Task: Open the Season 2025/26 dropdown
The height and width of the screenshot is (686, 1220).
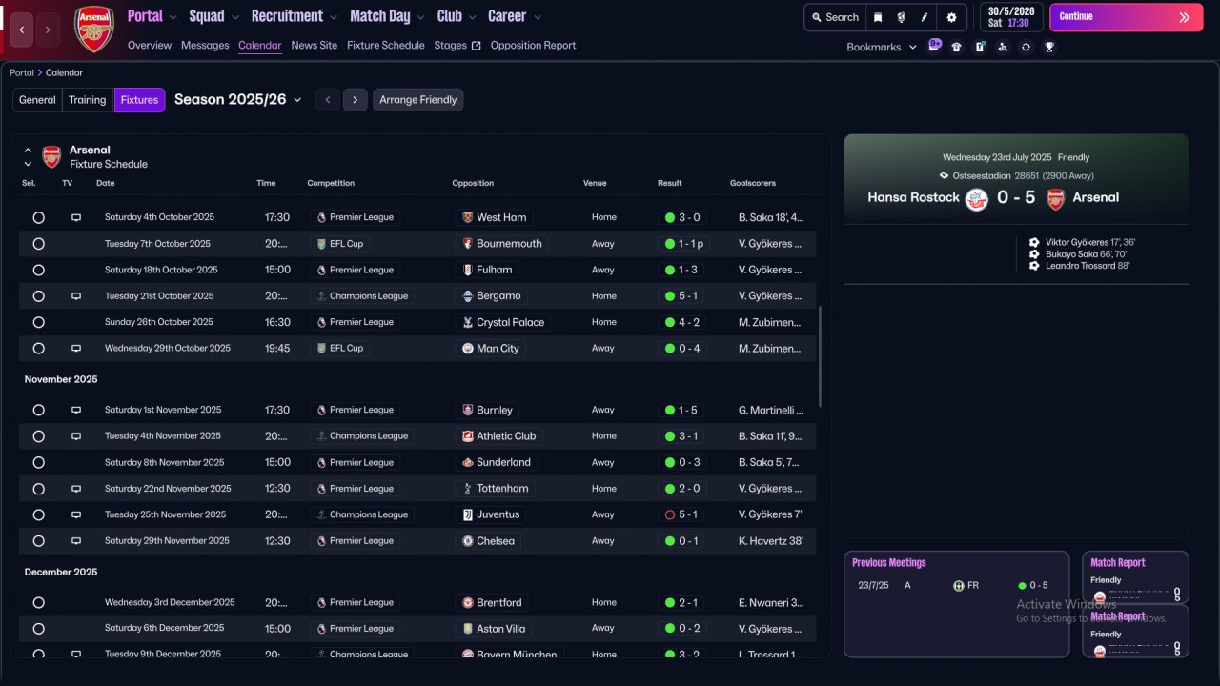Action: 238,100
